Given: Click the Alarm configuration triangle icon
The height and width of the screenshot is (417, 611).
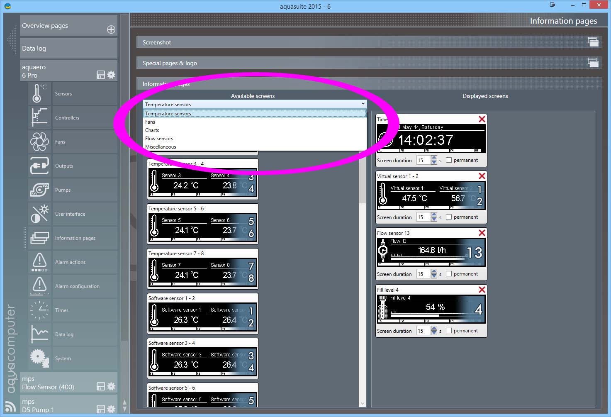Looking at the screenshot, I should click(x=39, y=286).
